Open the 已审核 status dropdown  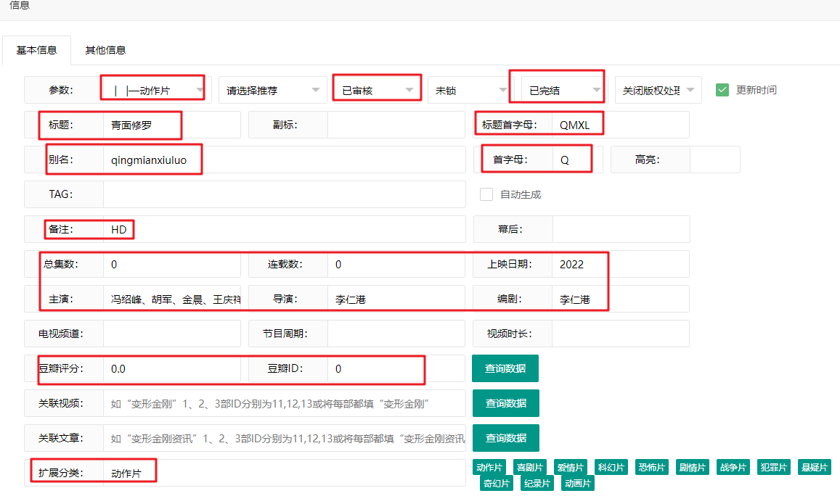click(x=377, y=90)
